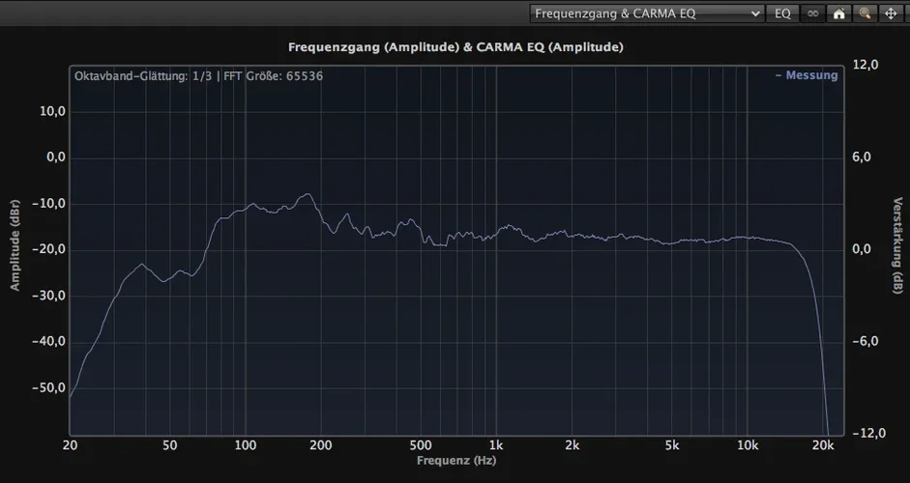Select the four-arrow pan tool
The image size is (910, 483).
(891, 14)
